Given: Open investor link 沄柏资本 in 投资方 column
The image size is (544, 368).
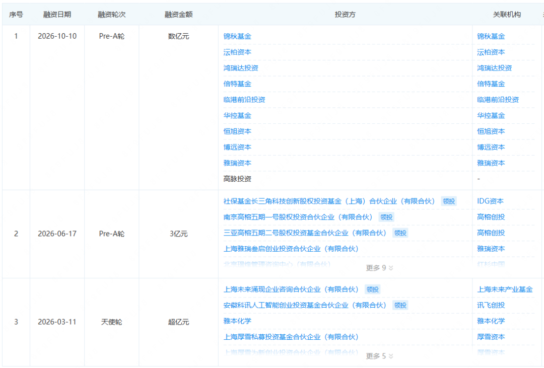Looking at the screenshot, I should click(x=237, y=52).
